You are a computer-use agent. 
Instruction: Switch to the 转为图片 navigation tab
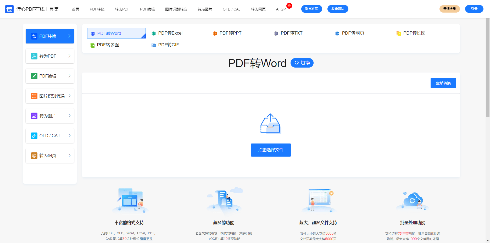click(x=205, y=9)
